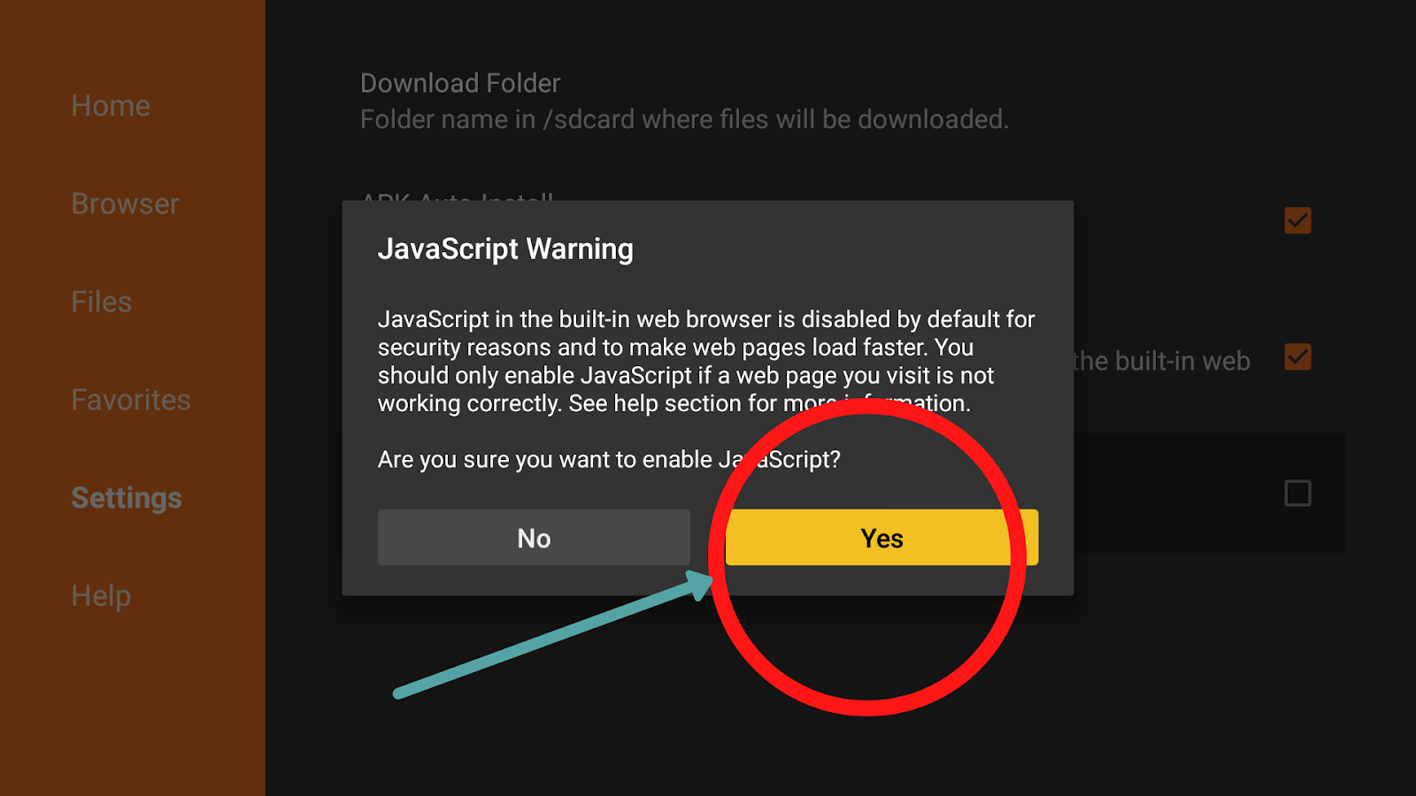Click the teal arrow annotation pointing to Yes

point(553,635)
